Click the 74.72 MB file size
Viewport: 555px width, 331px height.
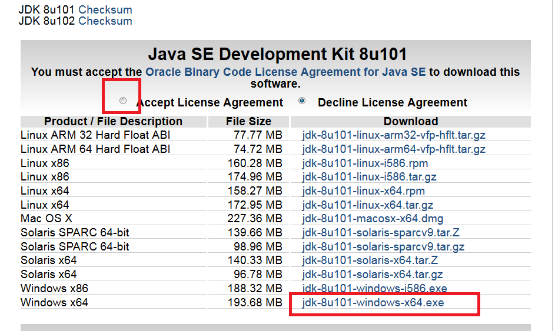pyautogui.click(x=258, y=149)
